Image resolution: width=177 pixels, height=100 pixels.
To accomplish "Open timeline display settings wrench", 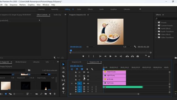I will pyautogui.click(x=92, y=69).
